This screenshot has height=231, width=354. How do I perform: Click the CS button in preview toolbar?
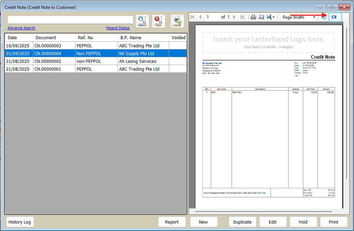tap(335, 17)
